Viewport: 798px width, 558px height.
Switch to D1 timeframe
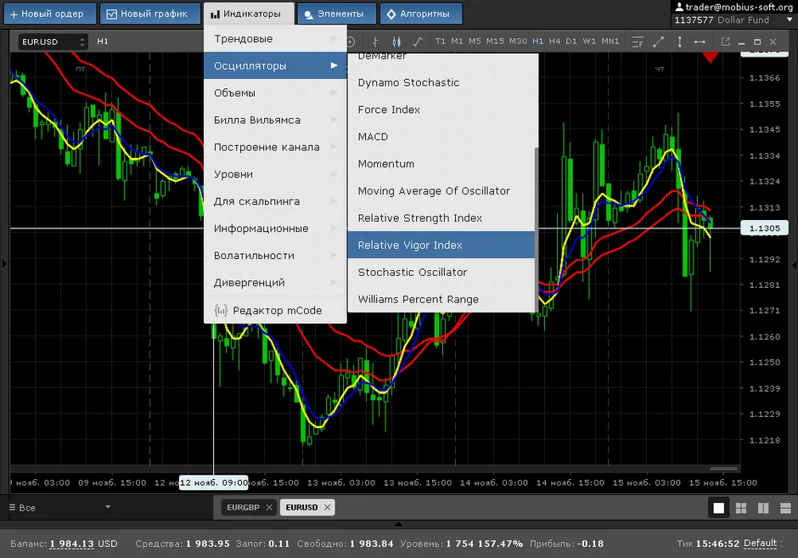pos(571,42)
